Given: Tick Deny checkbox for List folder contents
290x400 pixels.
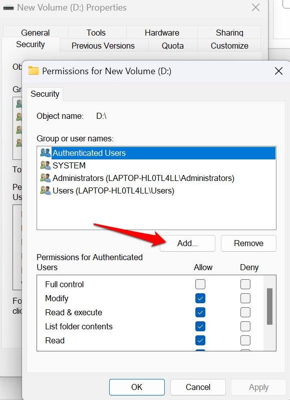Looking at the screenshot, I should 245,326.
